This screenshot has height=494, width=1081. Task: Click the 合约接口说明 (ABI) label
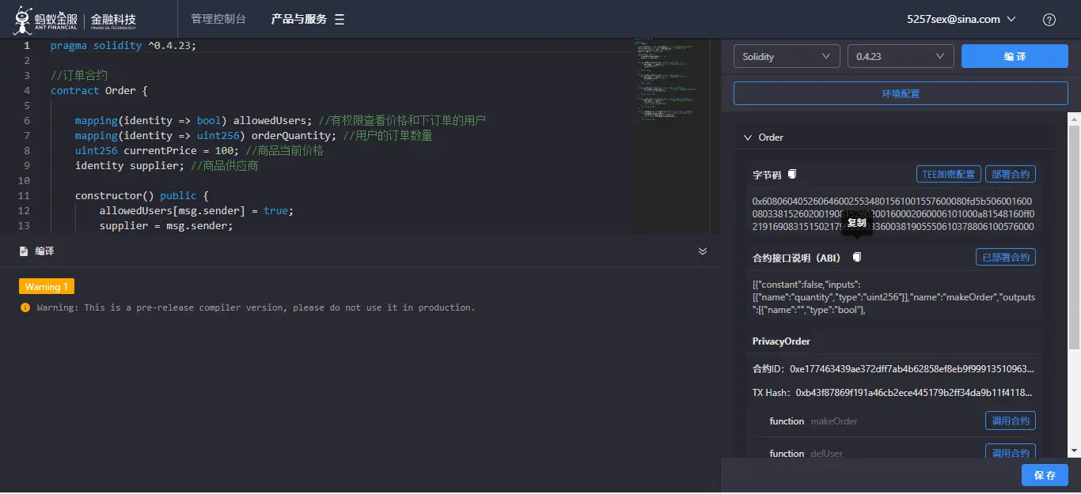click(796, 258)
